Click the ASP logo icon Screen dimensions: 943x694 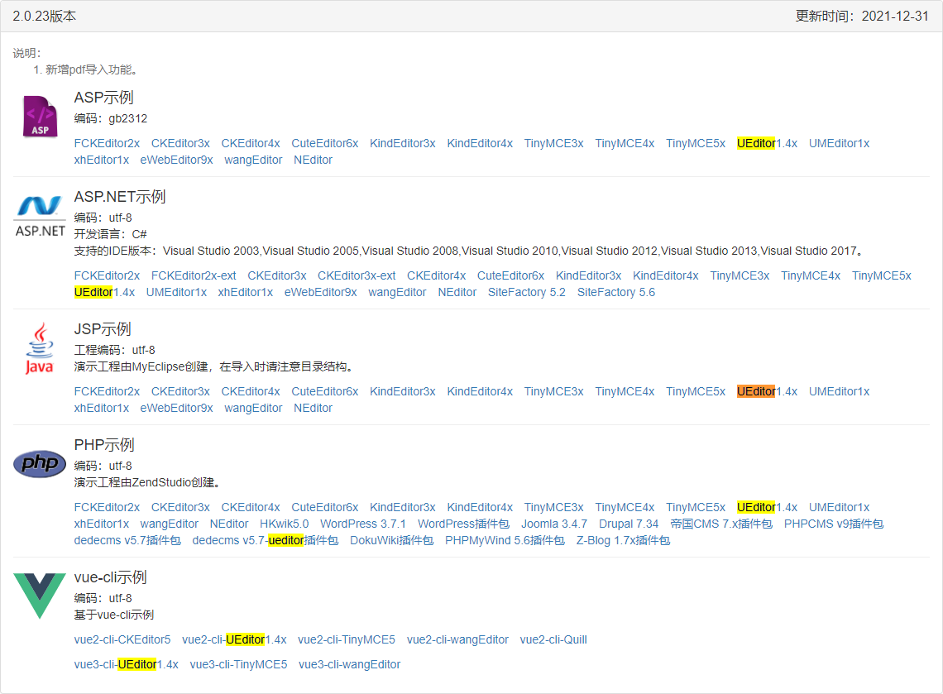coord(39,116)
